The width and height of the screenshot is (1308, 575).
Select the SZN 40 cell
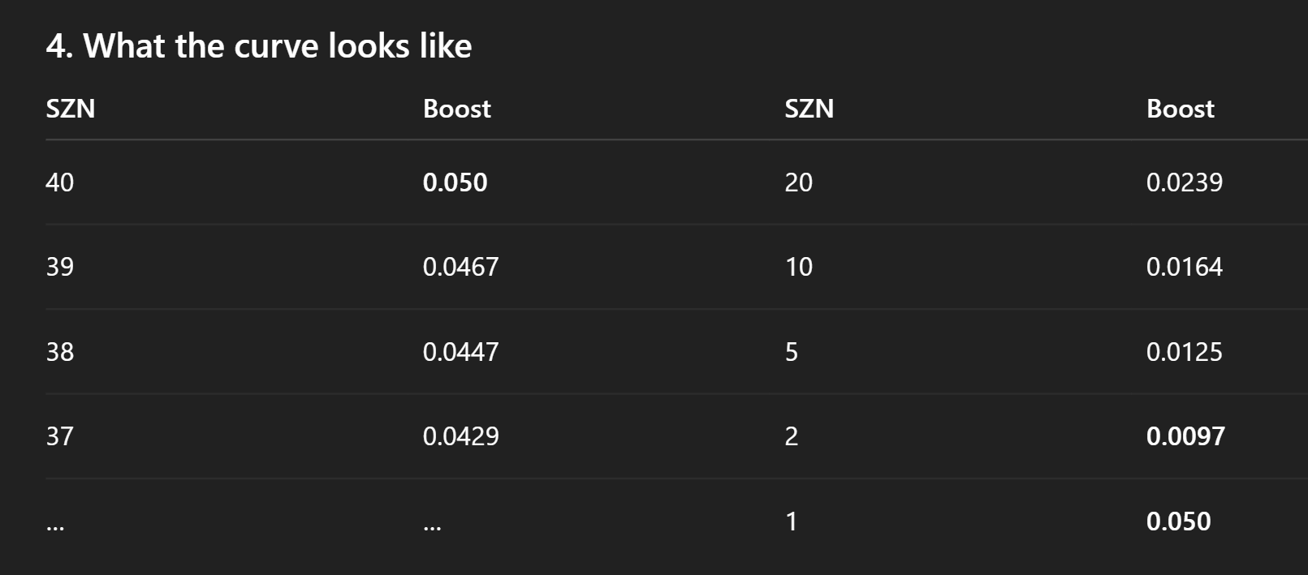(x=60, y=182)
